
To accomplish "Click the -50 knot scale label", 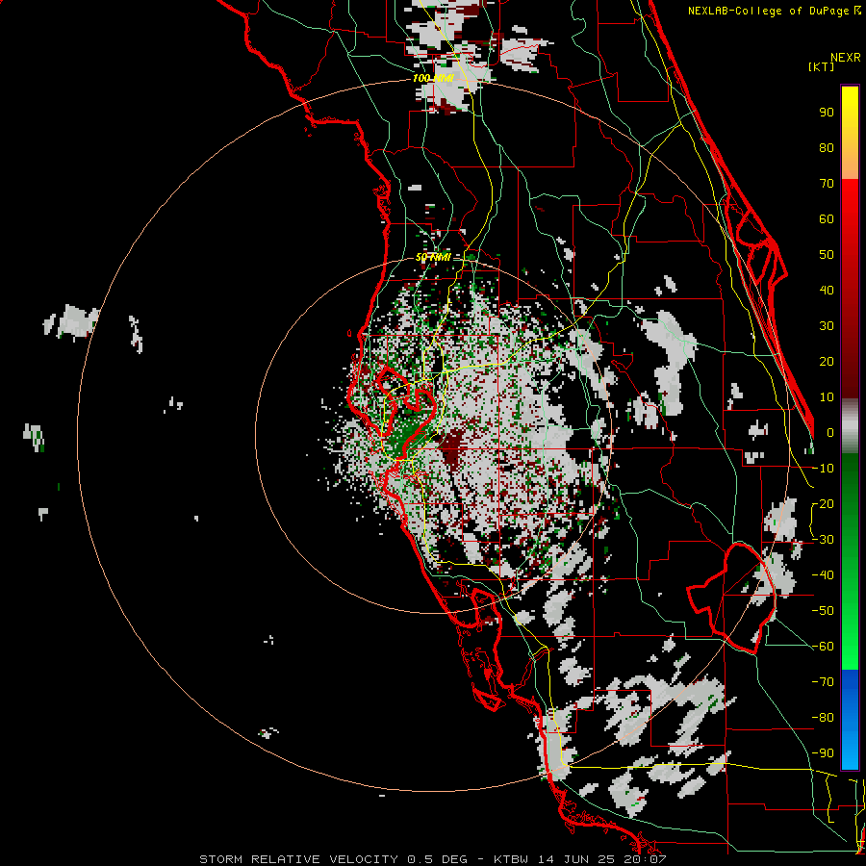I will [x=823, y=611].
